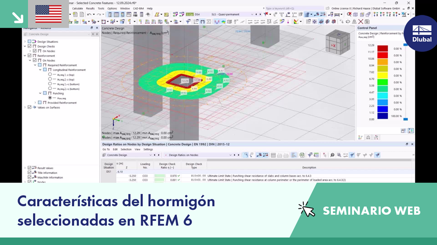Click the Excel export icon in the table toolbar
The height and width of the screenshot is (245, 437).
coord(302,156)
